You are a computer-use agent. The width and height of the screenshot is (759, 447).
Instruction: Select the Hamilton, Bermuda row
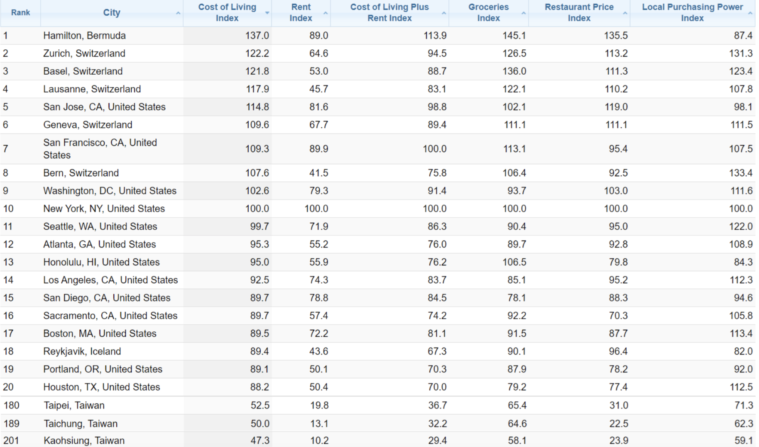[x=84, y=36]
